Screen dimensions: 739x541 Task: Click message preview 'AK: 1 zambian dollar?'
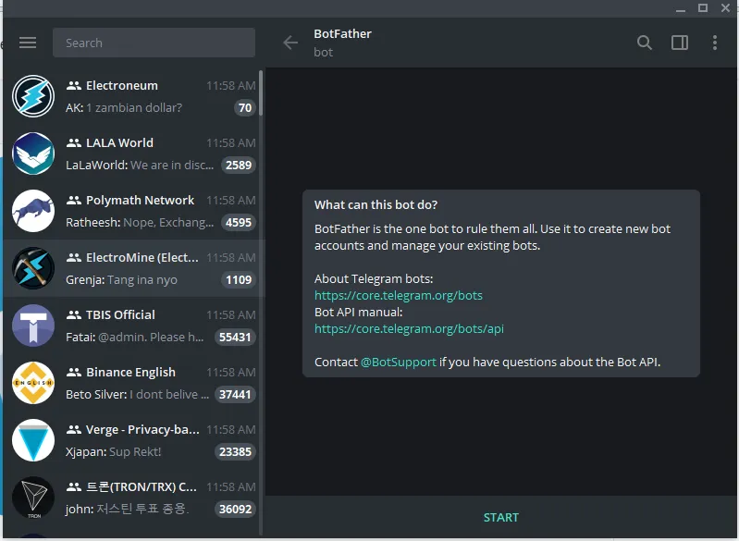pyautogui.click(x=124, y=108)
